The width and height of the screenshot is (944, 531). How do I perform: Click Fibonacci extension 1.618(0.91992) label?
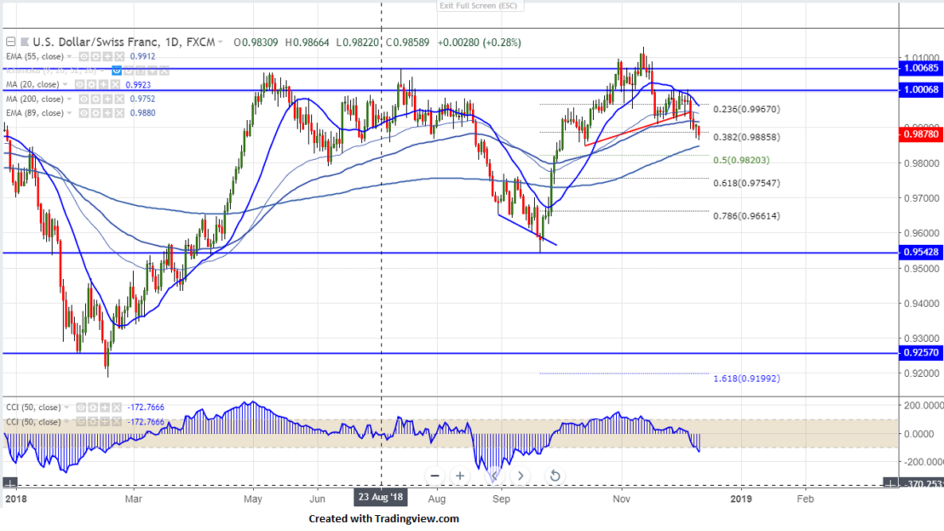747,379
